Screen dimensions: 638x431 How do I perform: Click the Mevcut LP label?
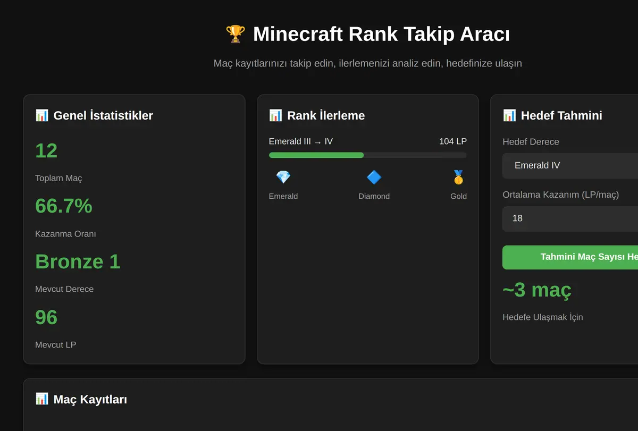point(56,345)
